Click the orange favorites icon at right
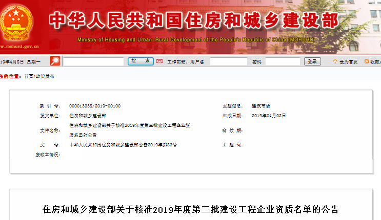The width and height of the screenshot is (381, 220). (367, 61)
